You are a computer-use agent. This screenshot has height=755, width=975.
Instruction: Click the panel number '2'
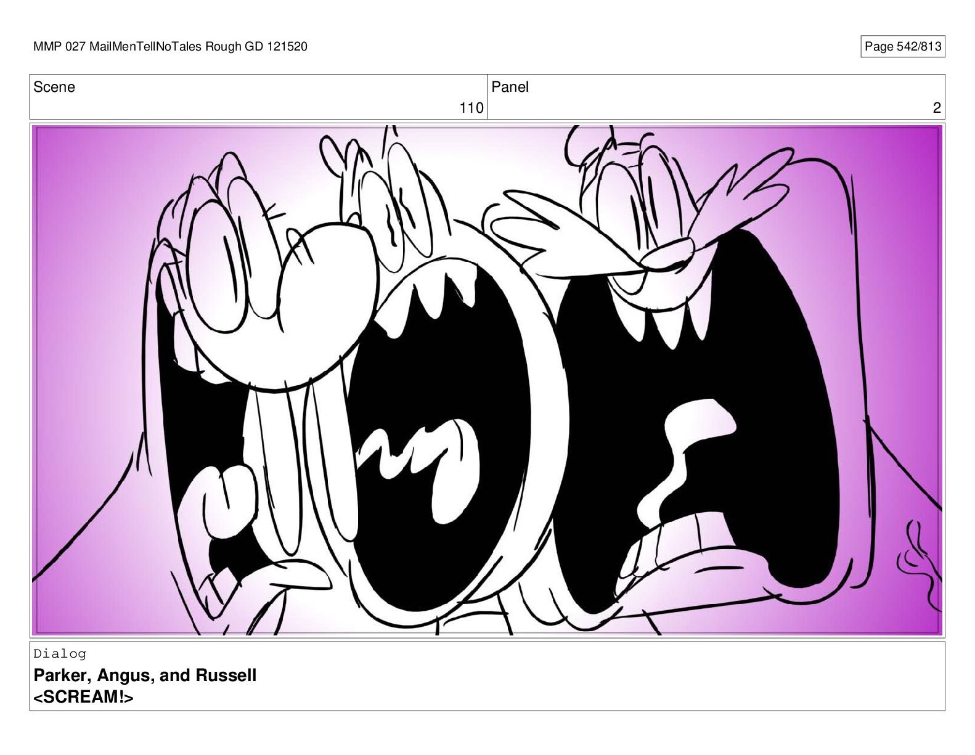click(x=937, y=108)
